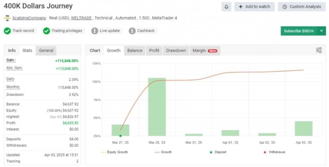329x167 pixels.
Task: Open Custom Analysis
Action: 302,7
